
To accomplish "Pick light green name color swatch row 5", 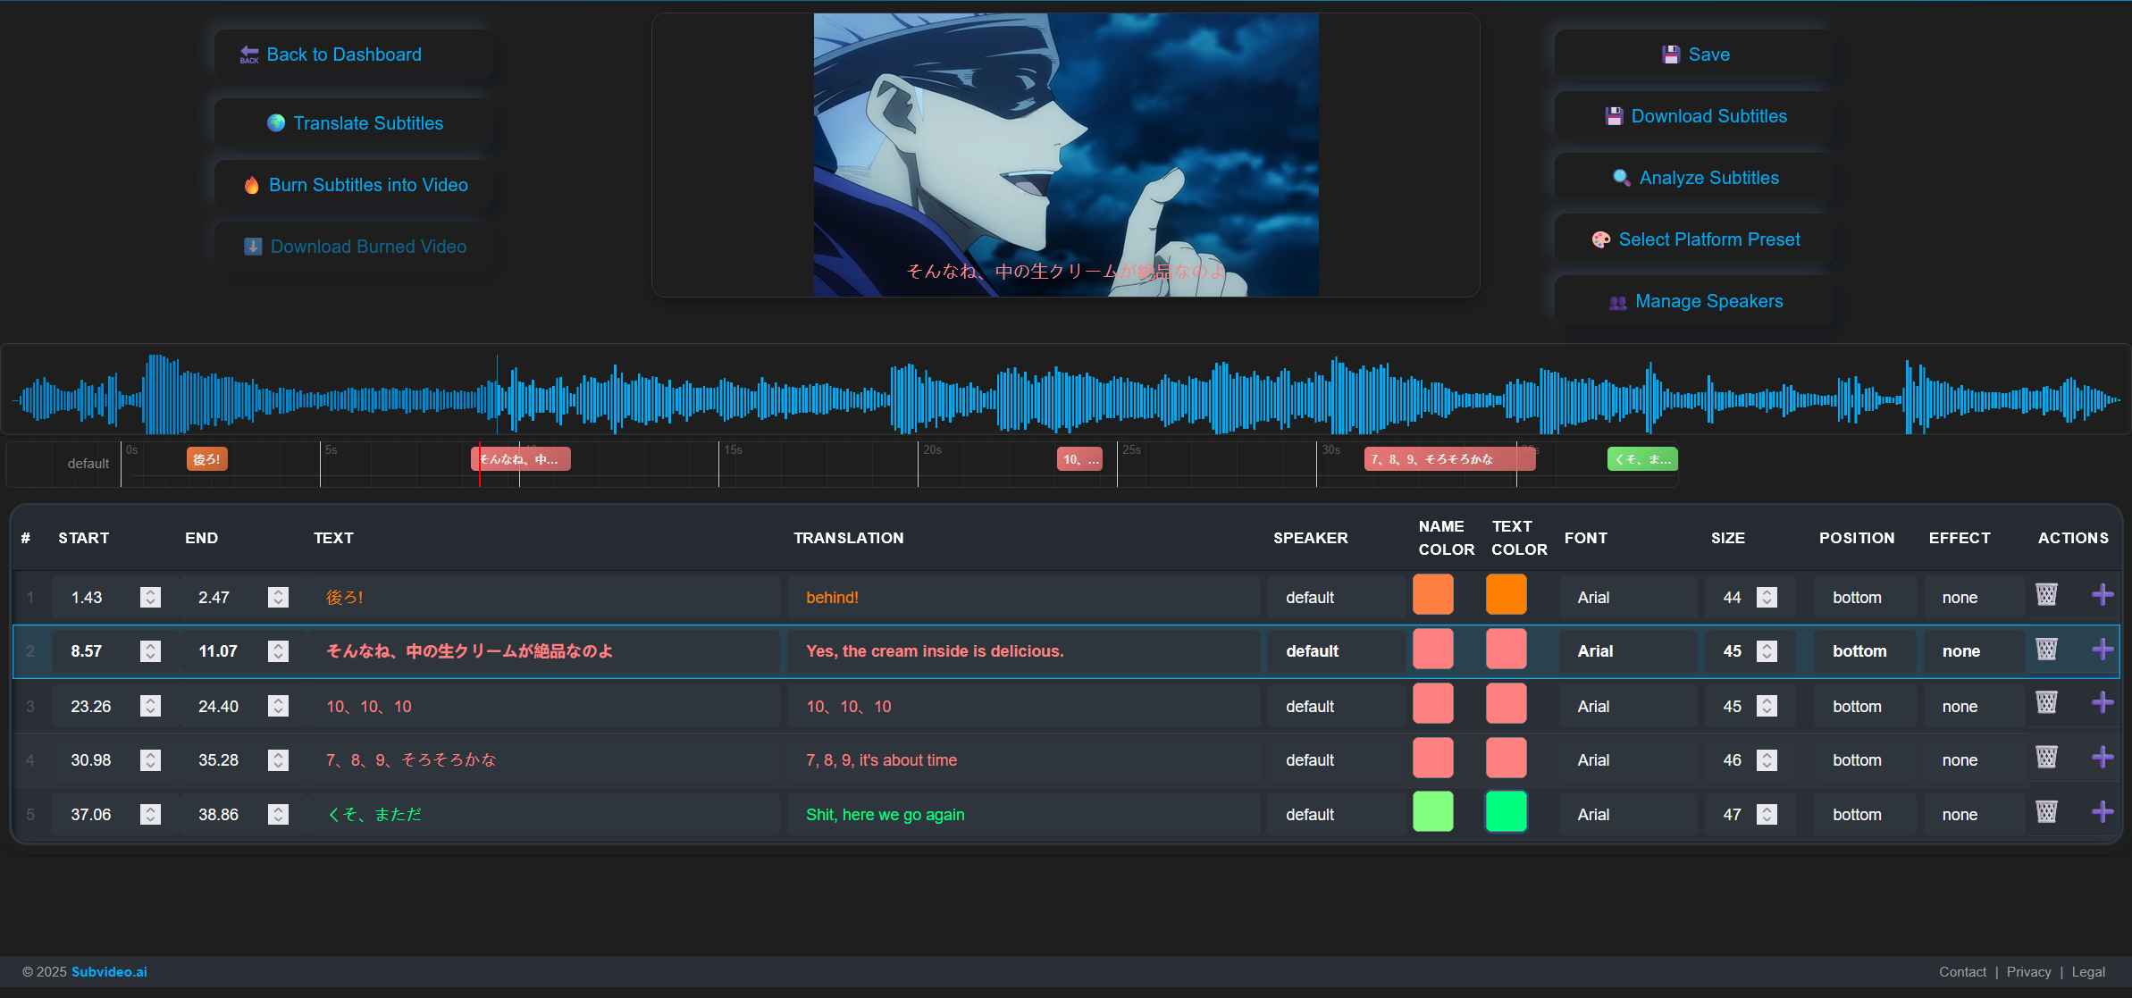I will point(1433,812).
